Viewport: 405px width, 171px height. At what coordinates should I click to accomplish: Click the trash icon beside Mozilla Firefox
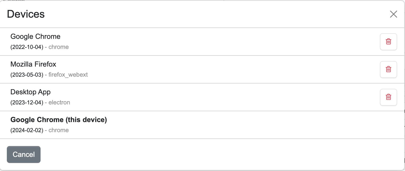(x=388, y=69)
